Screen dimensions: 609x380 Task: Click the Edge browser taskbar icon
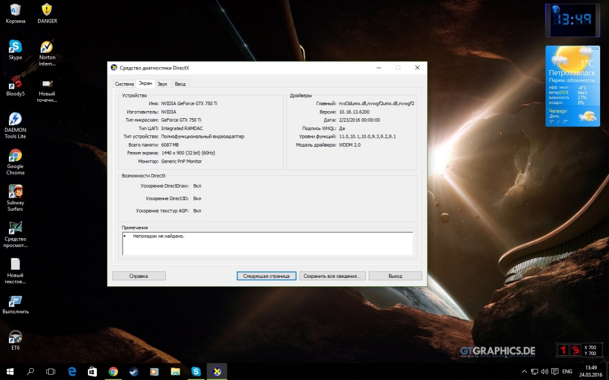72,371
